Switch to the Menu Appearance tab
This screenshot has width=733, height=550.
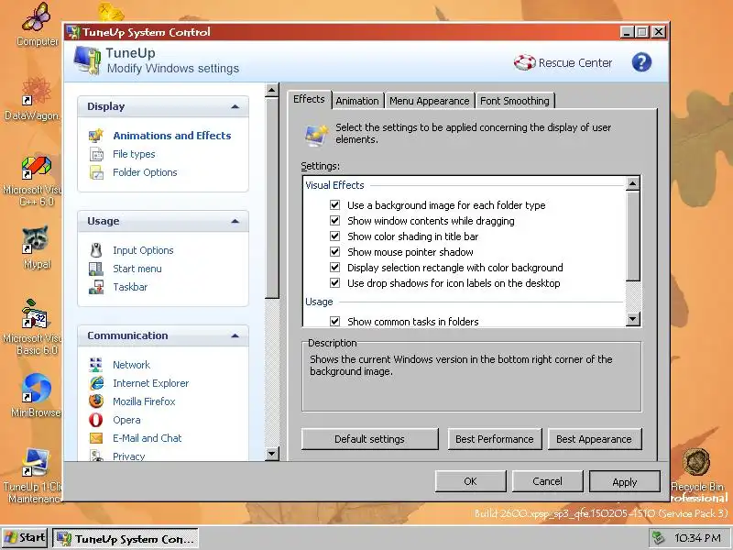[x=429, y=101]
